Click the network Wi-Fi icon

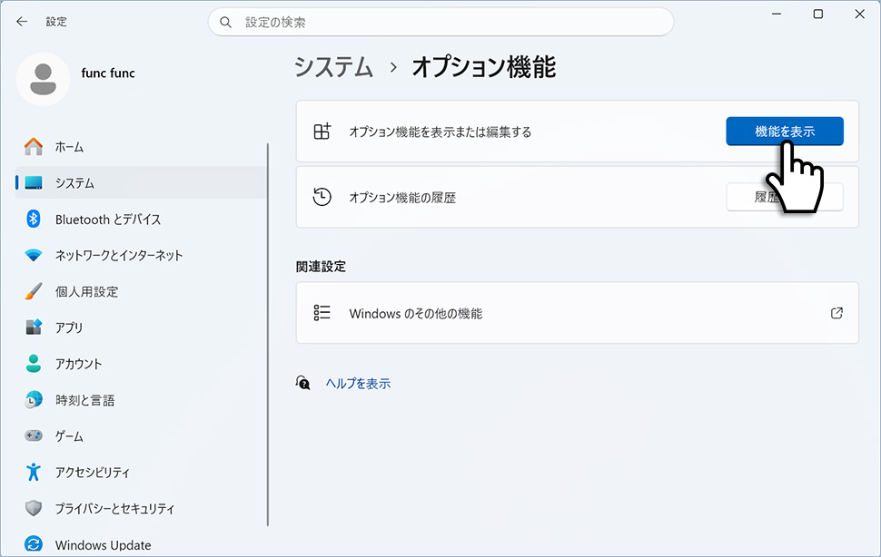34,255
